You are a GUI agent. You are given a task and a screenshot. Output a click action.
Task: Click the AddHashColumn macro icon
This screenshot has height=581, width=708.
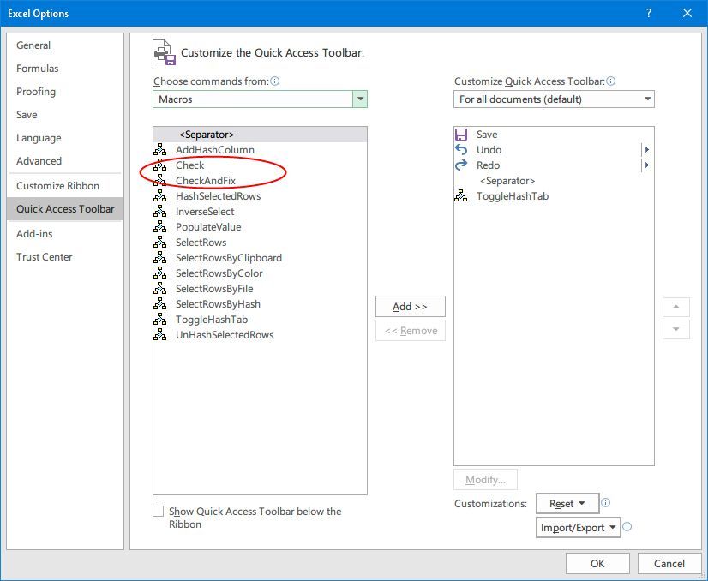tap(159, 149)
